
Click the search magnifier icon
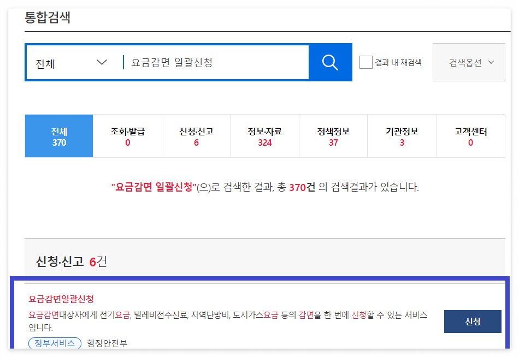[329, 62]
